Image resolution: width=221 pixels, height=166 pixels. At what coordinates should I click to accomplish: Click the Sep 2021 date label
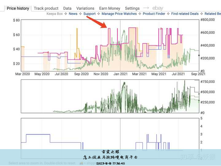[198, 74]
